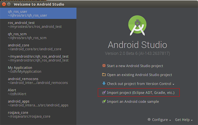This screenshot has height=125, width=198.
Task: Click the Configure gear icon
Action: [149, 120]
